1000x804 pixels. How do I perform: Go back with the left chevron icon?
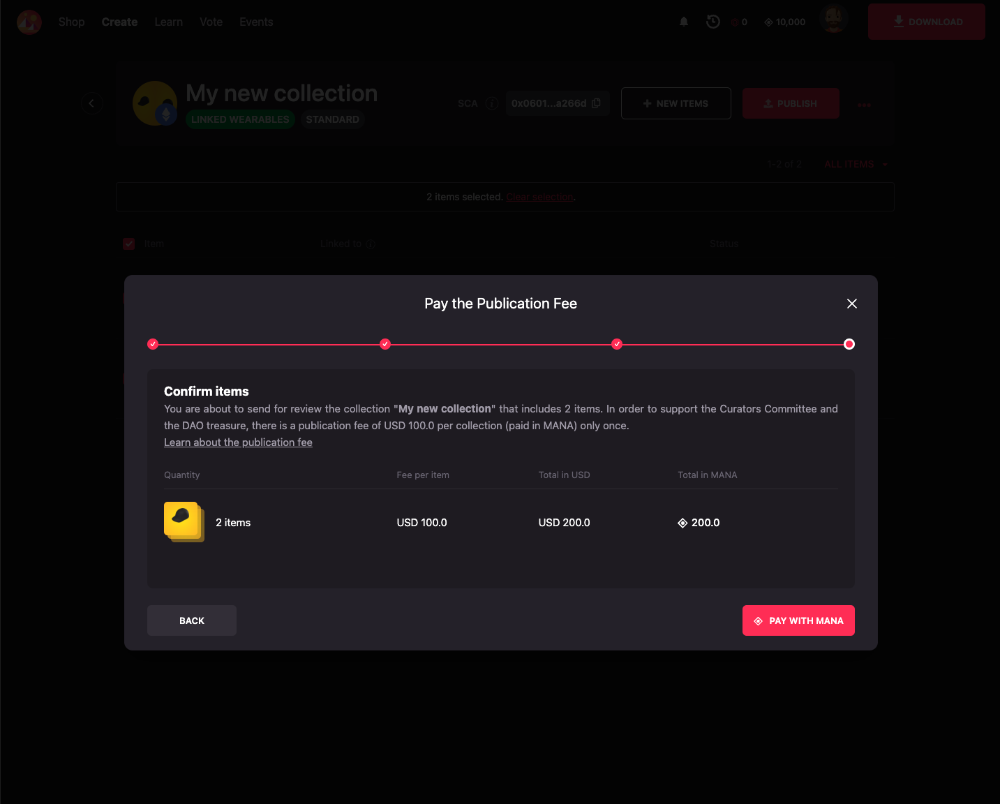point(91,103)
